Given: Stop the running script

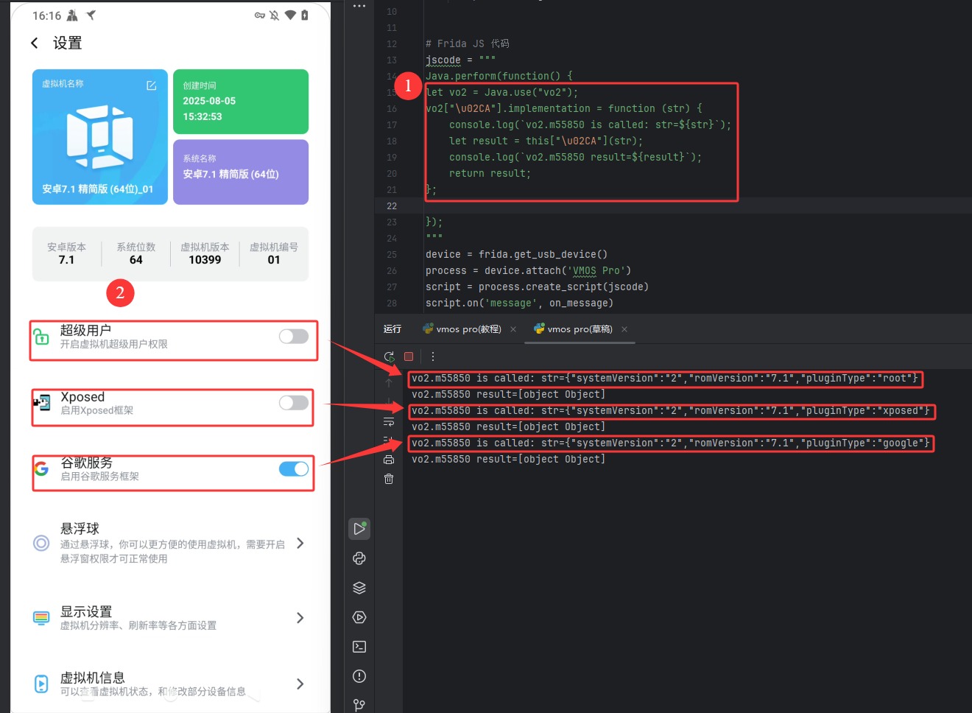Looking at the screenshot, I should (x=409, y=356).
